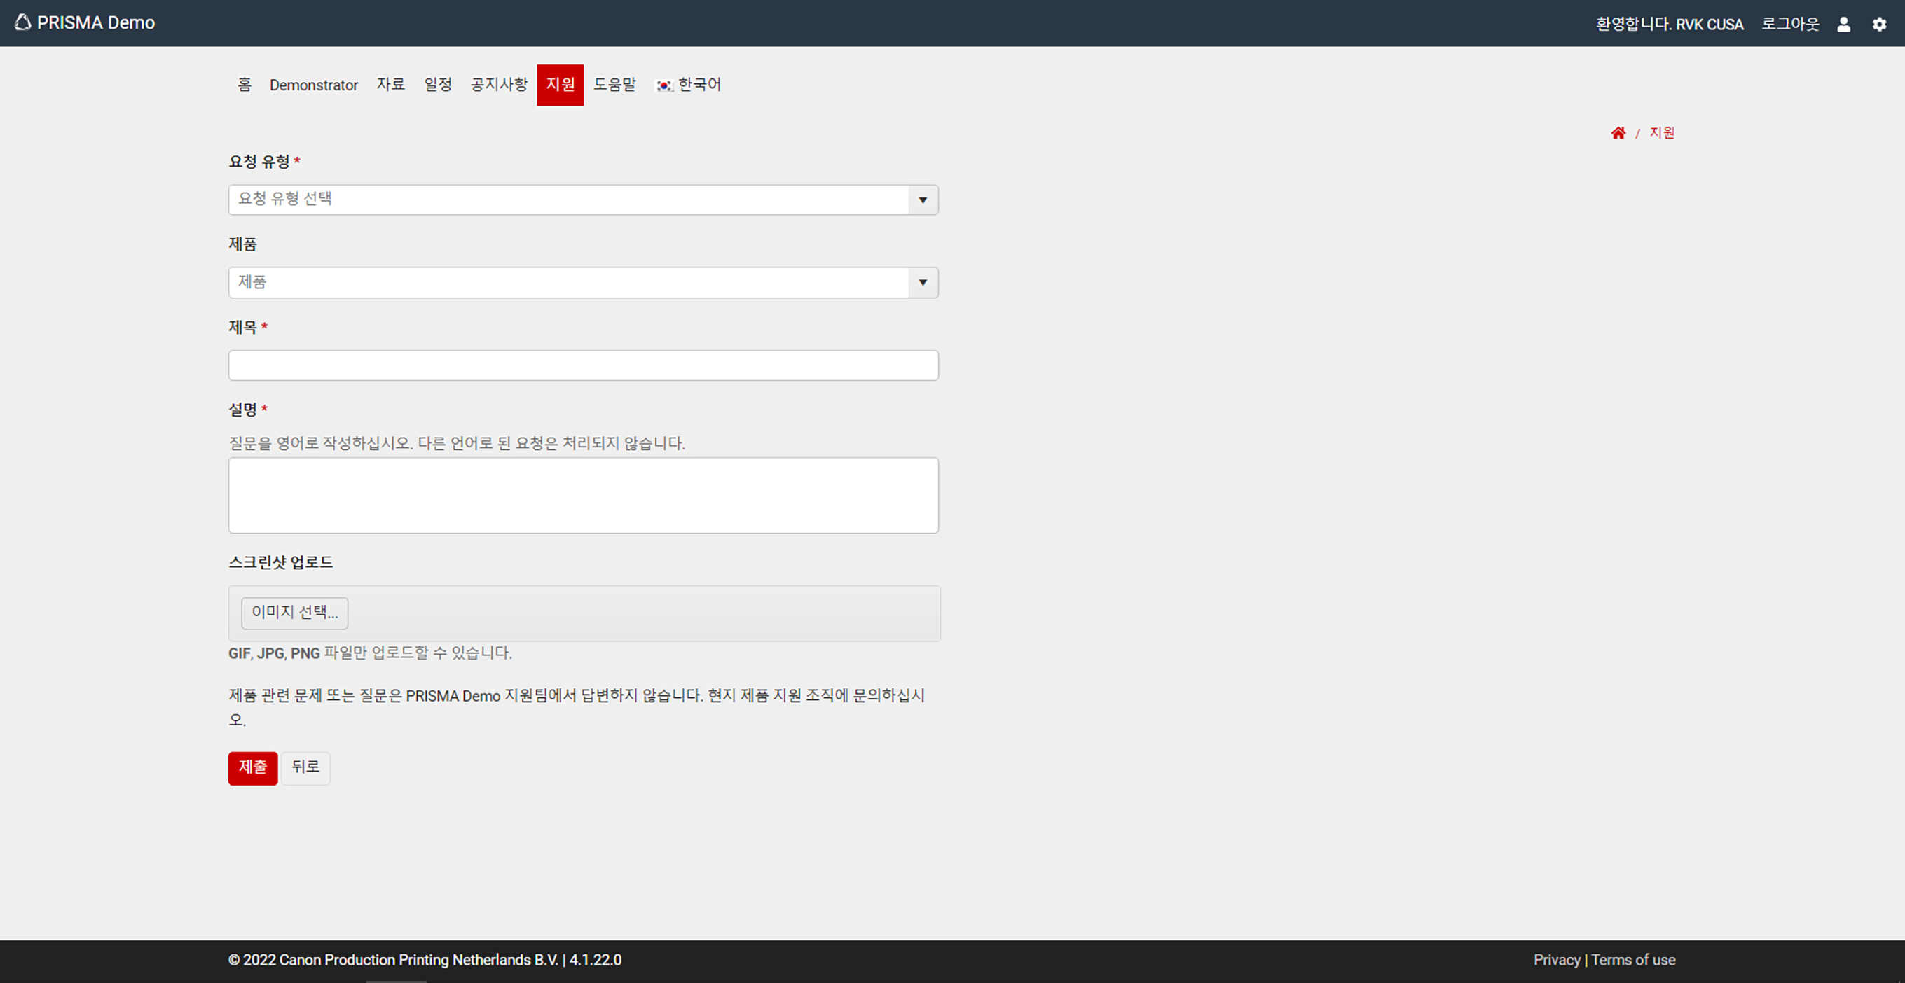Click the 요청 유형 dropdown arrow
The height and width of the screenshot is (983, 1905).
tap(923, 200)
